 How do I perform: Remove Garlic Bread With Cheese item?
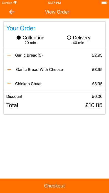coord(9,70)
